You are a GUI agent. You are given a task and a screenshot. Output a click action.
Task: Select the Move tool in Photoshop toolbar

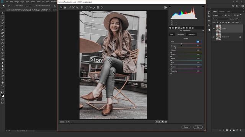pyautogui.click(x=3, y=13)
